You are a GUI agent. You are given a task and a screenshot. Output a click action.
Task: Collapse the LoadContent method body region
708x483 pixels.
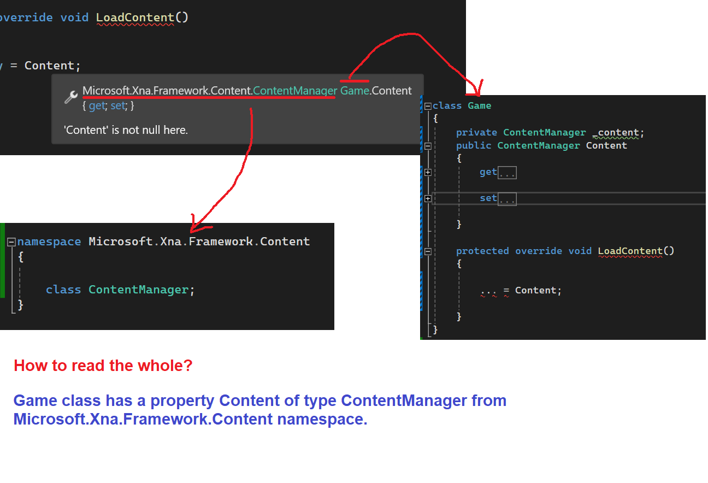click(x=428, y=251)
